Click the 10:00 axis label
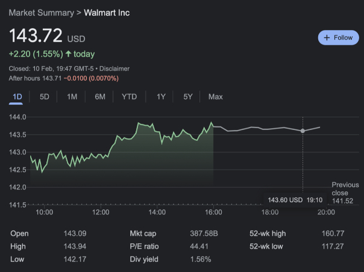364x272 pixels. (x=44, y=212)
